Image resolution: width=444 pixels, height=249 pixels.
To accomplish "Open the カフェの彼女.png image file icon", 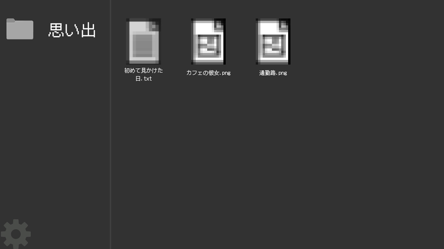I will point(208,41).
